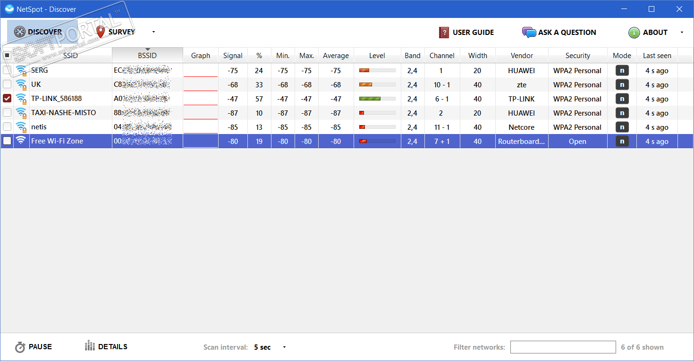694x361 pixels.
Task: Click the About info icon
Action: click(634, 33)
